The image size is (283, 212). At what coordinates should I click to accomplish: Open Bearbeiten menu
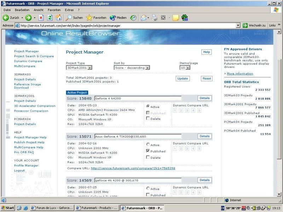(22, 10)
